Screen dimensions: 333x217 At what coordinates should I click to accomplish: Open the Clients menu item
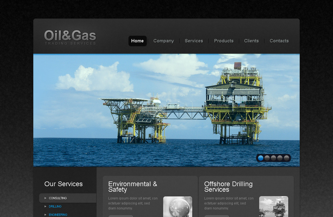tap(251, 41)
